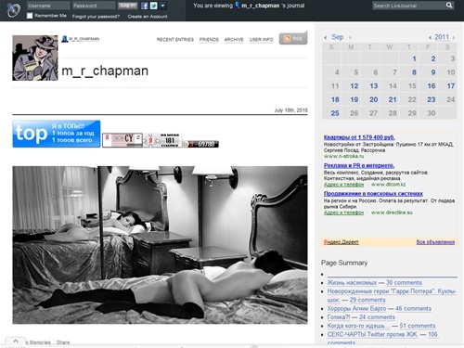This screenshot has height=348, width=464.
Task: Open the Archive page
Action: tap(234, 40)
